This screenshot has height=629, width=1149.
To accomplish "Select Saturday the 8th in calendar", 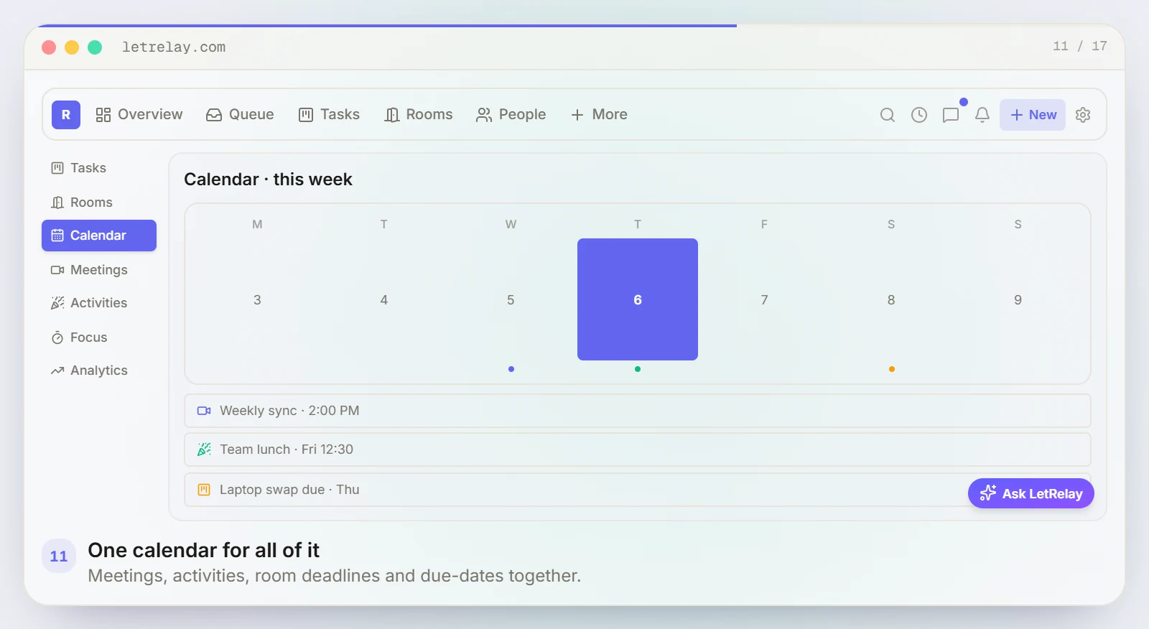I will [x=891, y=299].
